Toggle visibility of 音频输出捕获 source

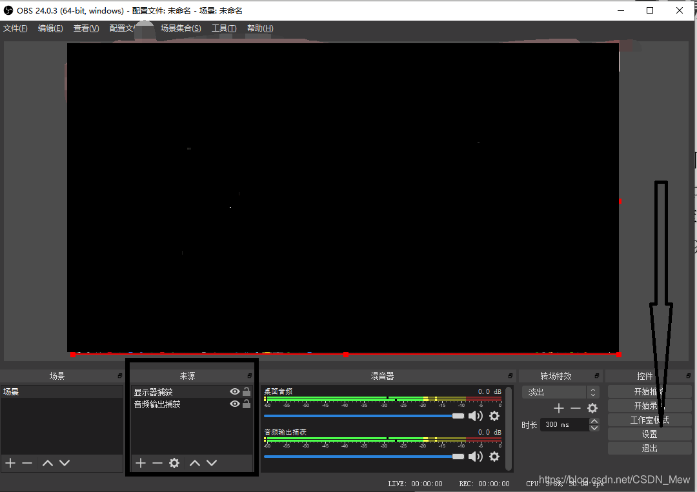(235, 404)
